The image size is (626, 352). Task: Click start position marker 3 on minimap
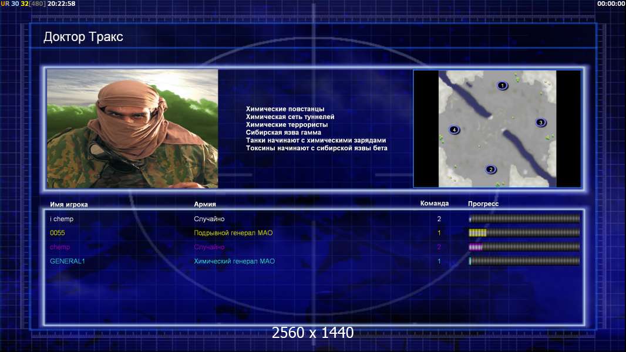(541, 123)
